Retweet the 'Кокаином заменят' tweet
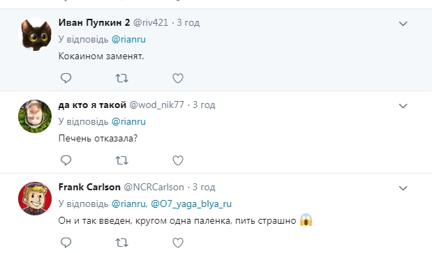The height and width of the screenshot is (253, 432). click(x=121, y=78)
